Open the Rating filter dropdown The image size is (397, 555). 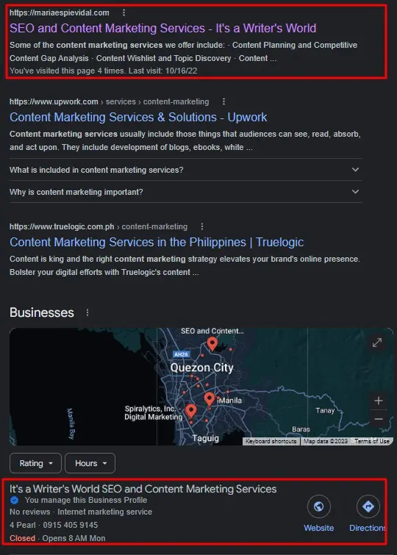coord(35,463)
